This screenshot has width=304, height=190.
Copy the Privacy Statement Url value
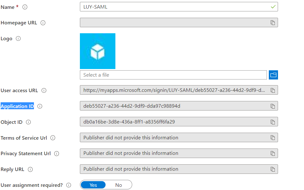point(273,154)
